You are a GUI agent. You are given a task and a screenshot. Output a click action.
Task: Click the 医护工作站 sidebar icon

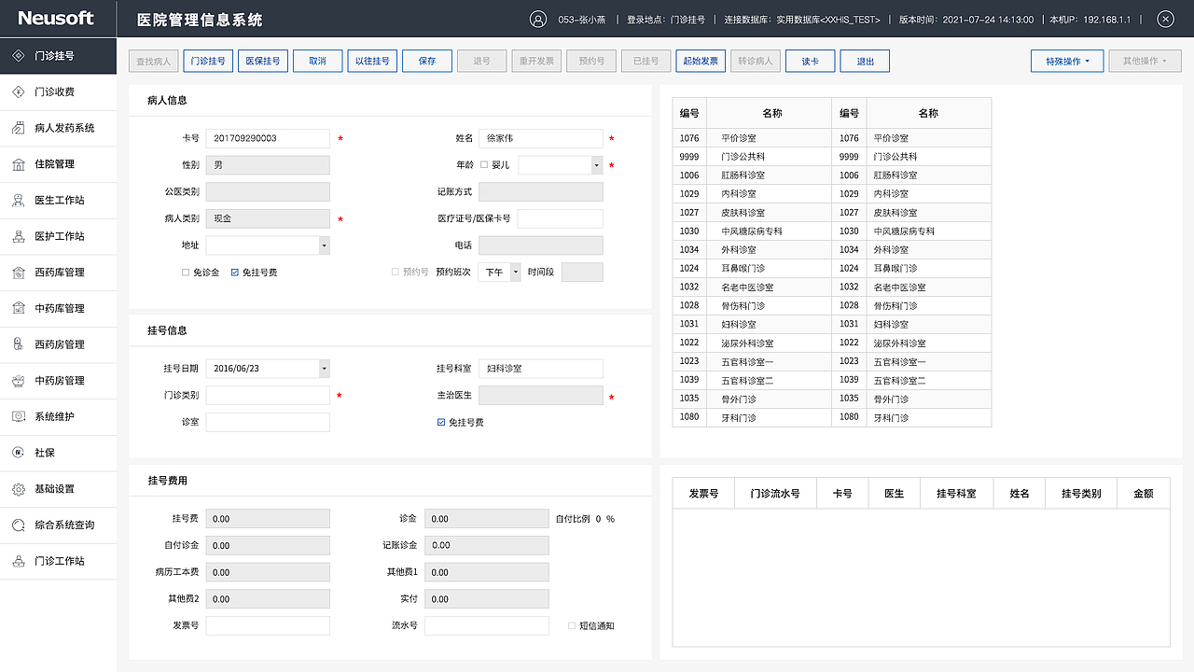(19, 236)
